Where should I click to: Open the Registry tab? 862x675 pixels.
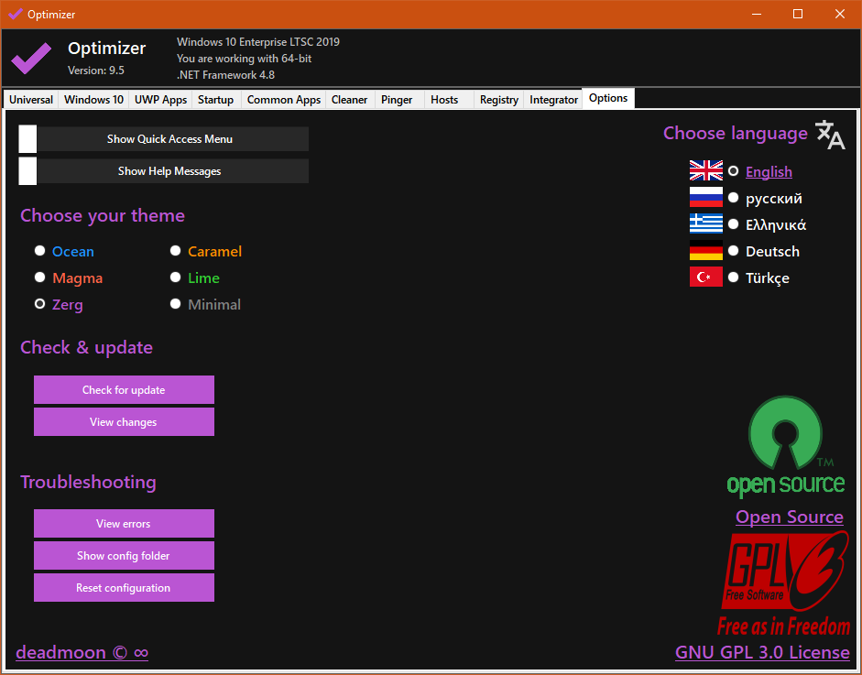(498, 100)
